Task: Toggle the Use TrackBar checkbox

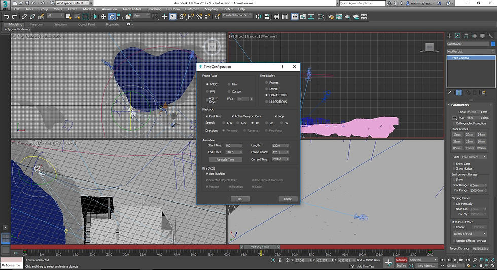Action: (x=207, y=174)
